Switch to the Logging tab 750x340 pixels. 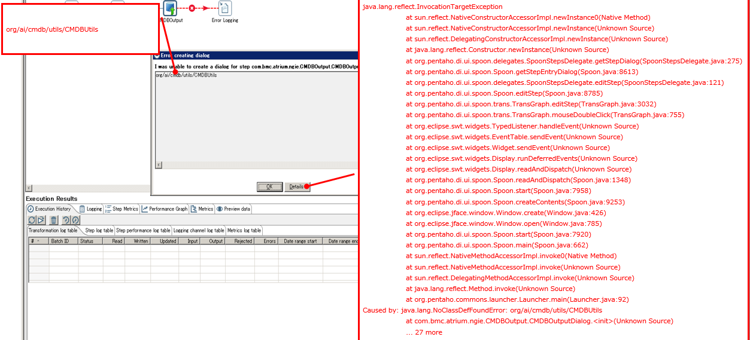(90, 209)
